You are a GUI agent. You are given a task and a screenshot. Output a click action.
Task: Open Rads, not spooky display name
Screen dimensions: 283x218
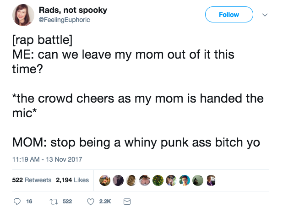click(73, 10)
